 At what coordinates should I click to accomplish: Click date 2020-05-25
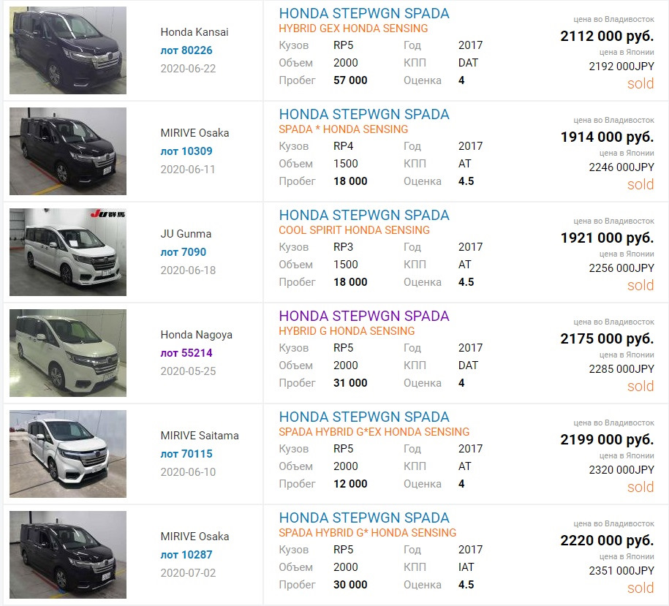pyautogui.click(x=188, y=371)
